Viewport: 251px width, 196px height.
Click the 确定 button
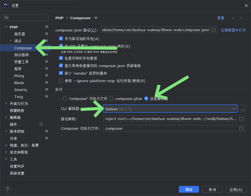coord(189,189)
